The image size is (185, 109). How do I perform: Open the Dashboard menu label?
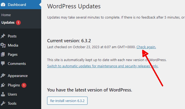[17, 5]
